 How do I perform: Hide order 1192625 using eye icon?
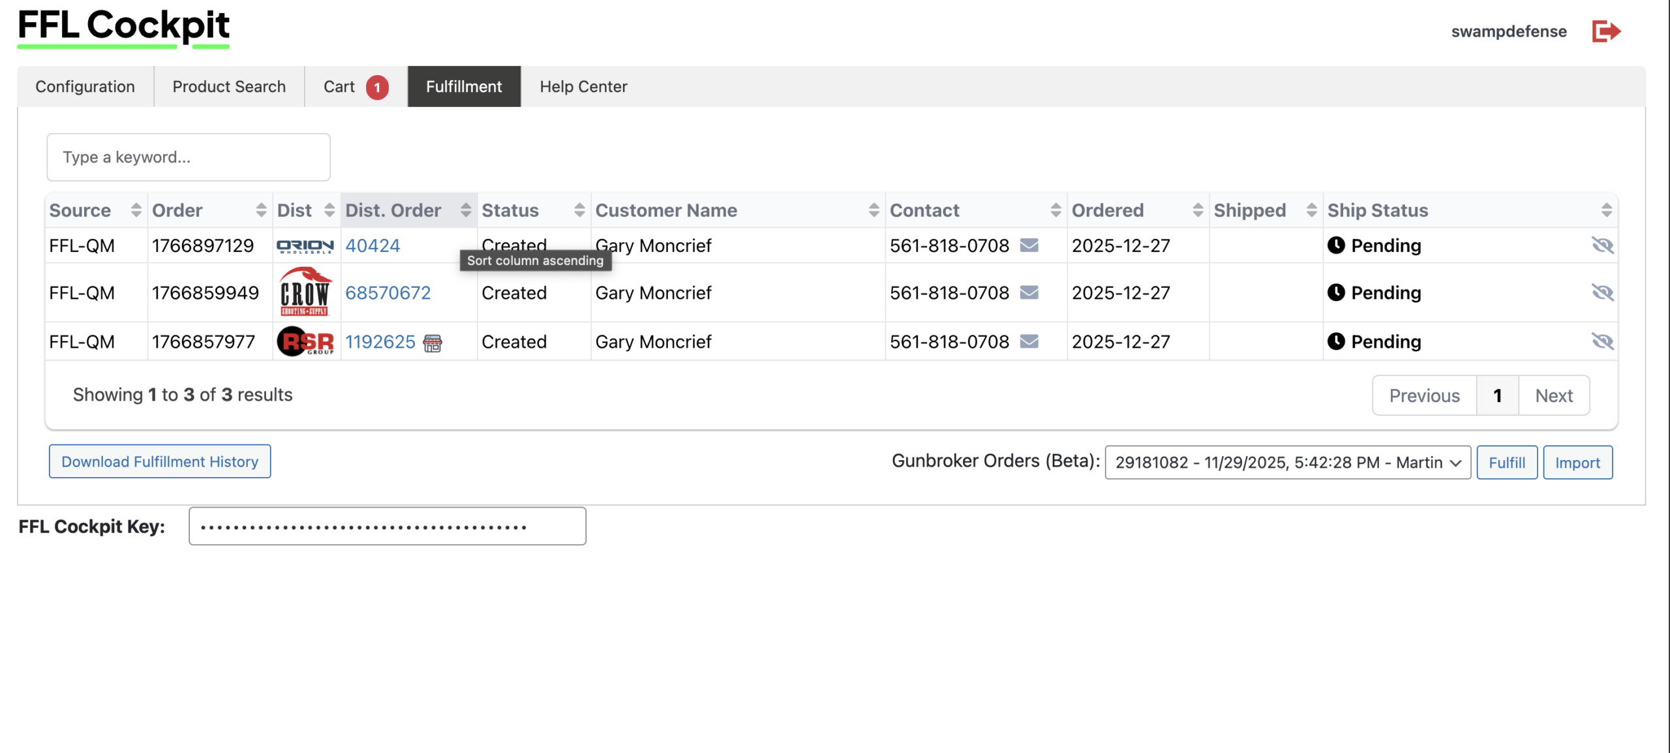1602,341
